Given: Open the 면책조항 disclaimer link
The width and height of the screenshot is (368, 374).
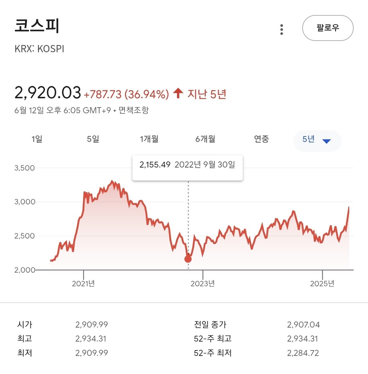Looking at the screenshot, I should tap(134, 110).
